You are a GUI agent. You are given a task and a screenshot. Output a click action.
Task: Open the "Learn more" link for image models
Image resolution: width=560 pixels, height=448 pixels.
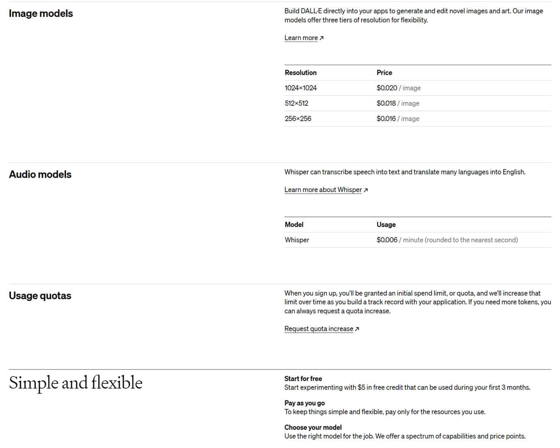click(301, 38)
